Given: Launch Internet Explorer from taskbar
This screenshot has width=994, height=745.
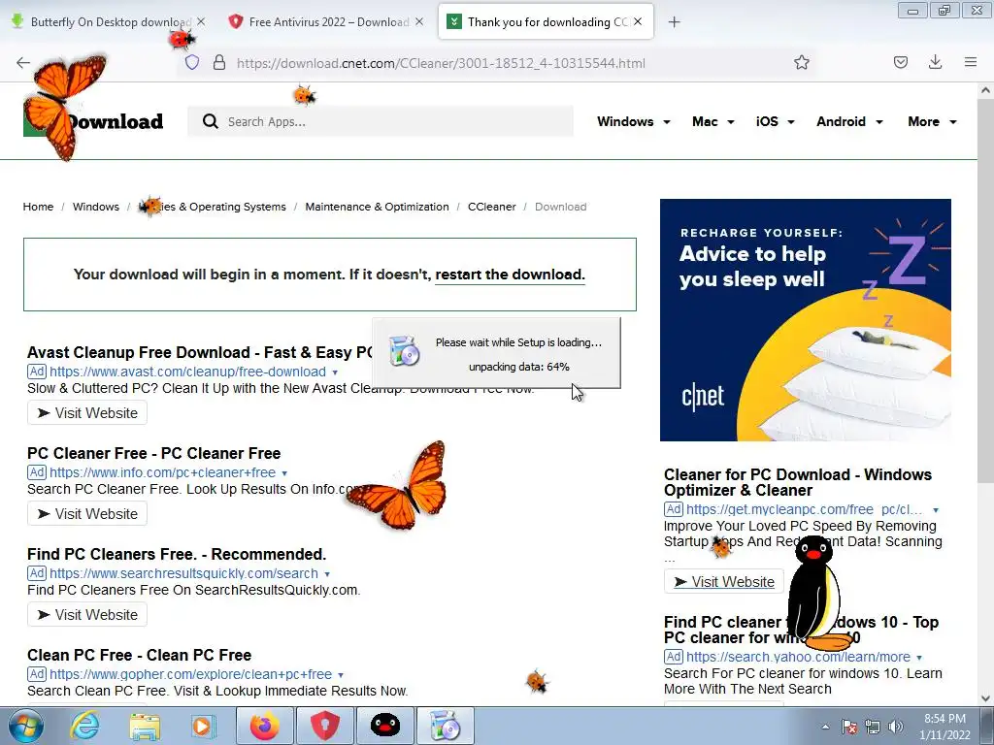Looking at the screenshot, I should (85, 726).
